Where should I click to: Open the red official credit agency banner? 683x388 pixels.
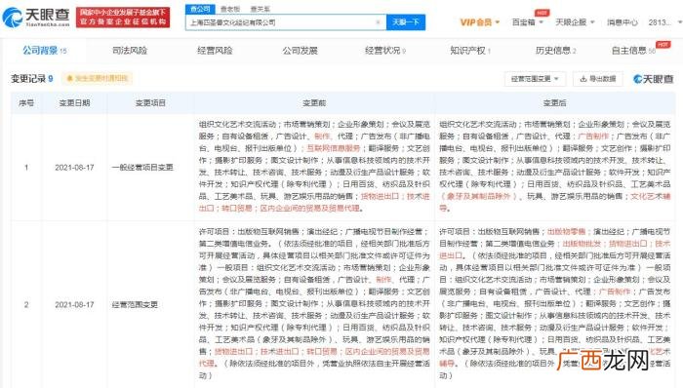coord(123,17)
